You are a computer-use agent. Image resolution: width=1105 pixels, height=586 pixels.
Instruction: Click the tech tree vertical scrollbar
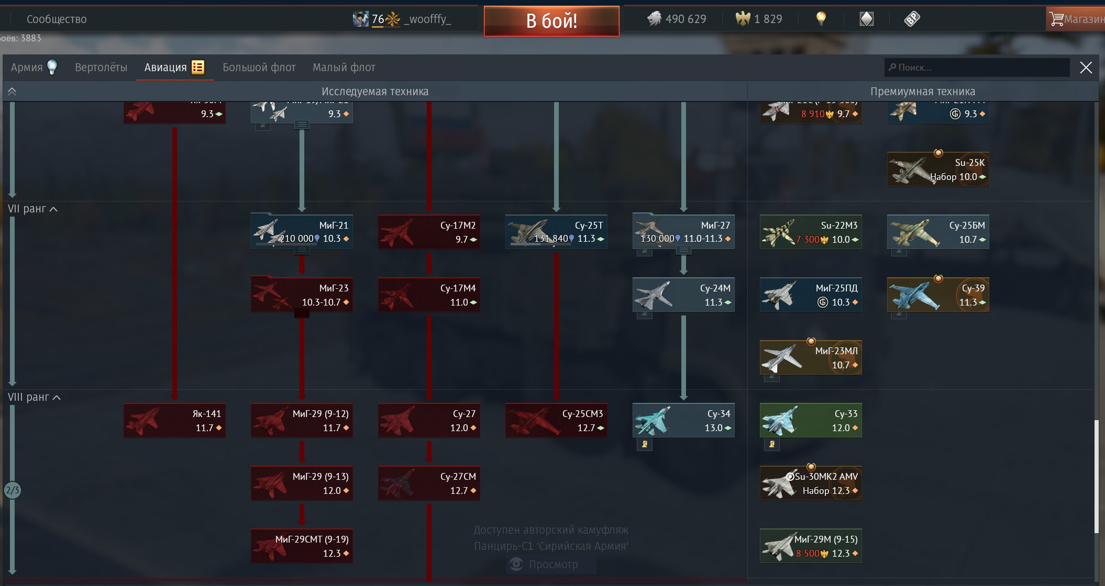coord(1096,477)
